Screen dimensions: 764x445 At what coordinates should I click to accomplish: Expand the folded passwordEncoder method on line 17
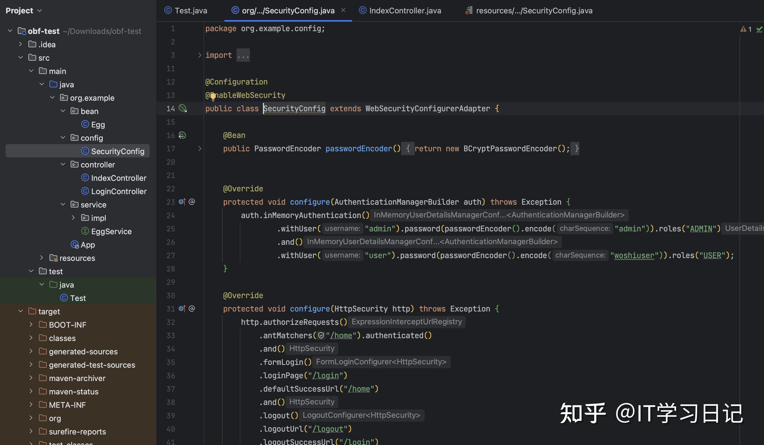point(199,148)
